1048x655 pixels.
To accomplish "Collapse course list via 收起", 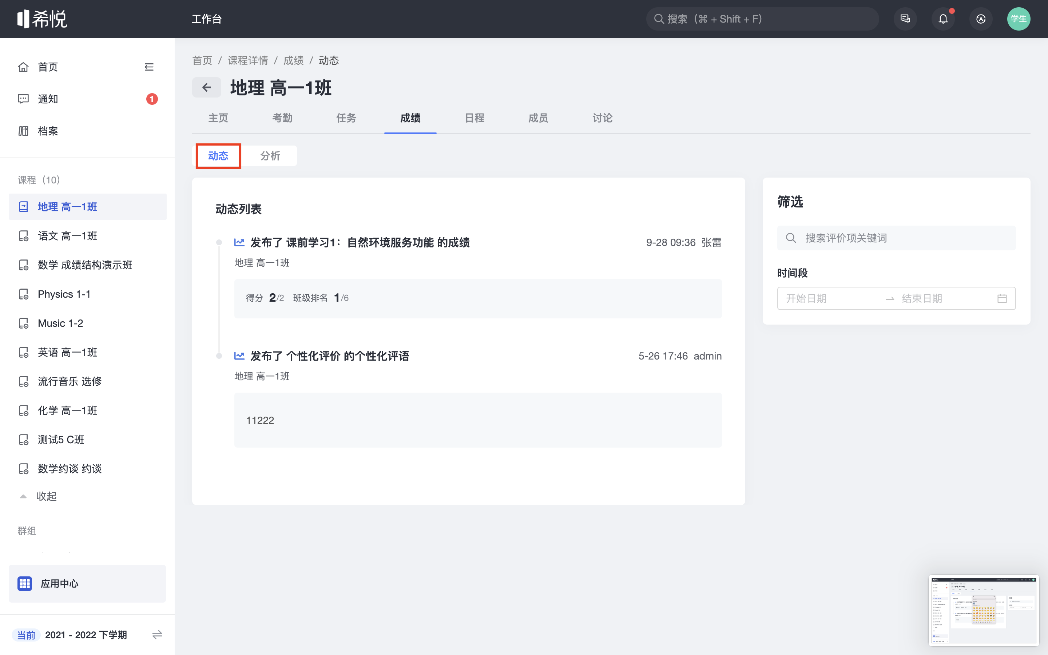I will [46, 496].
